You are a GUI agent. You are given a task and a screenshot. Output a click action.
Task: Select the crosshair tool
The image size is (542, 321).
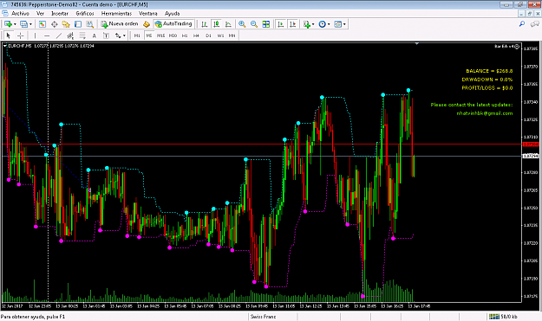pyautogui.click(x=21, y=35)
